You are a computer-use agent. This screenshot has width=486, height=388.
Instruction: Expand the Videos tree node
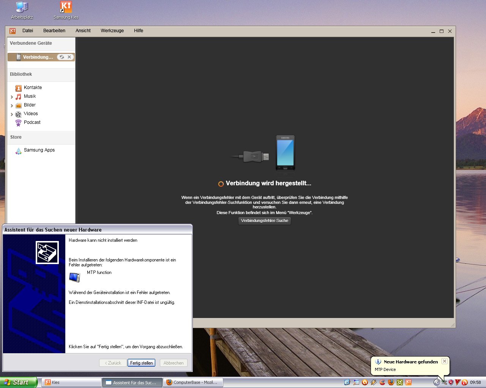click(12, 114)
